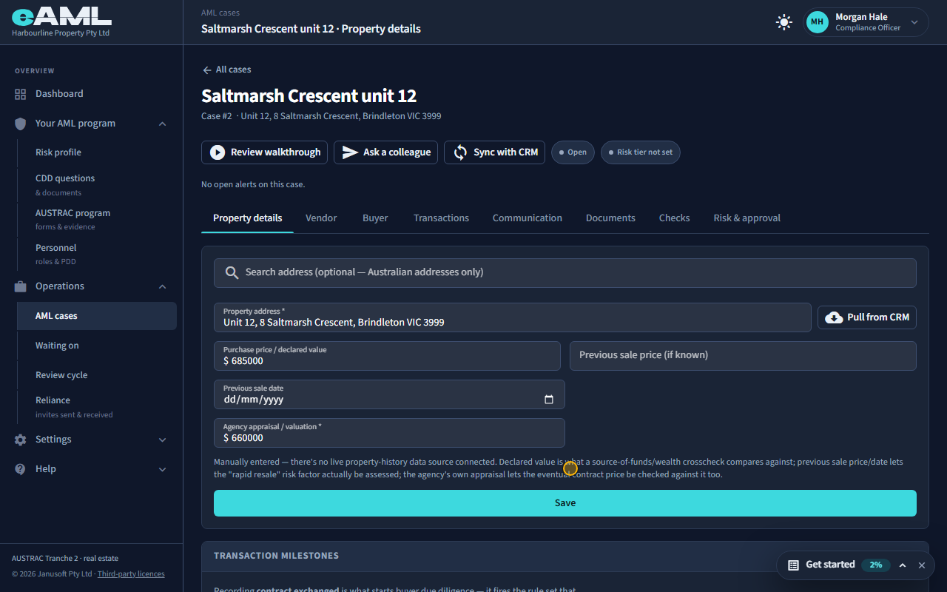Open the Risk & approval tab

tap(747, 218)
